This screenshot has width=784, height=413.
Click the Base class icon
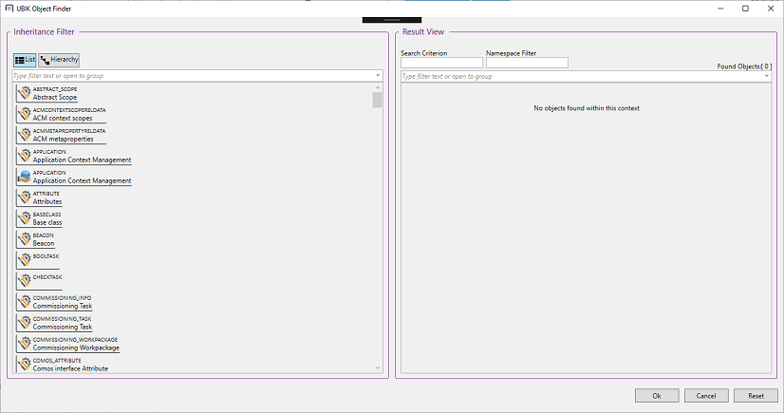(25, 218)
